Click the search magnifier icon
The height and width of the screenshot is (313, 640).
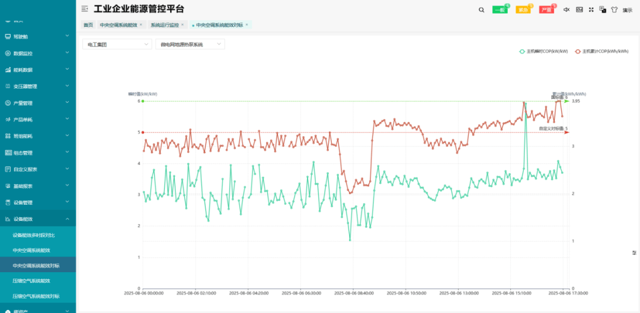click(481, 9)
